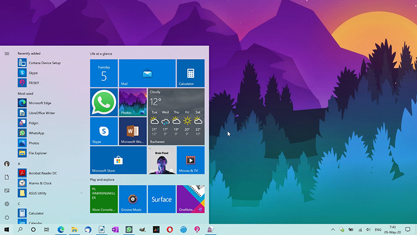Viewport: 417px width, 235px height.
Task: Open WhatsApp in the Most used list
Action: (50, 133)
